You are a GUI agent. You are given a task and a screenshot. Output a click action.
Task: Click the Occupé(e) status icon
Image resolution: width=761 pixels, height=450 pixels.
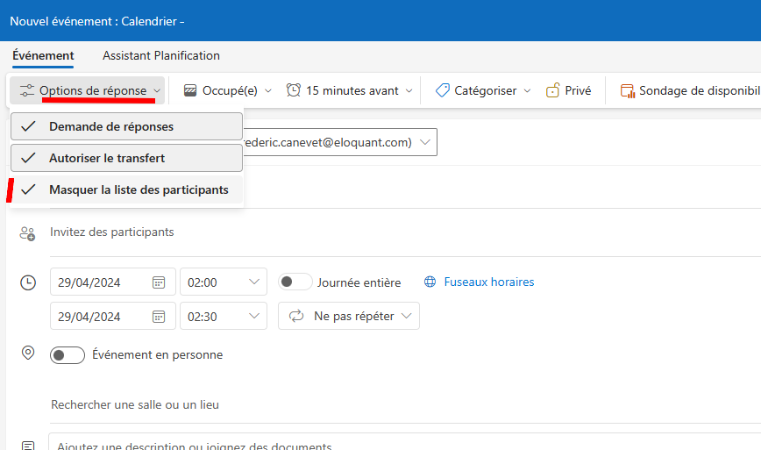[190, 90]
